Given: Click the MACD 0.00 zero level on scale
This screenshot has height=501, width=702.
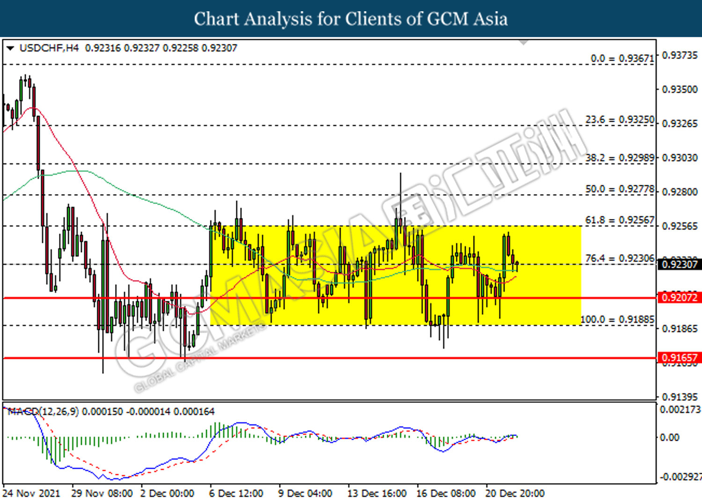Looking at the screenshot, I should (669, 437).
